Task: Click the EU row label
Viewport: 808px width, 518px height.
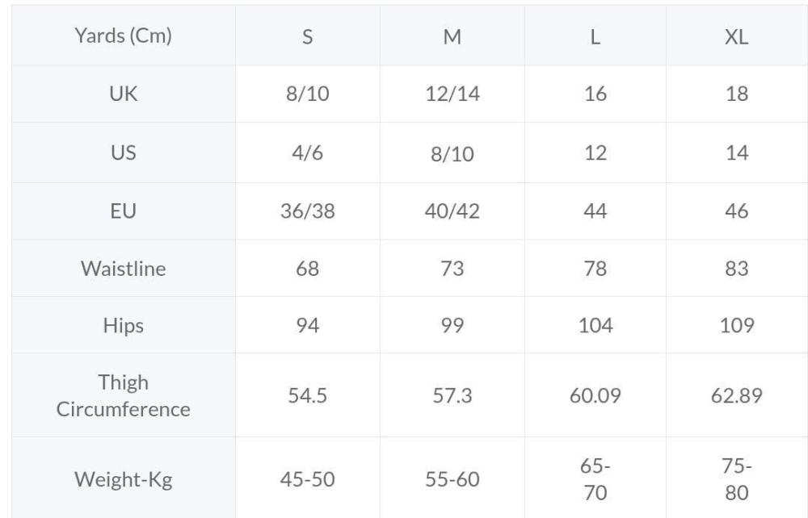Action: tap(123, 211)
